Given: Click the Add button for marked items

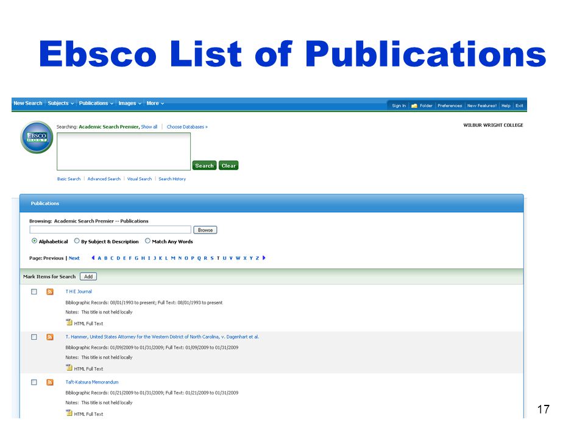Looking at the screenshot, I should click(x=88, y=277).
